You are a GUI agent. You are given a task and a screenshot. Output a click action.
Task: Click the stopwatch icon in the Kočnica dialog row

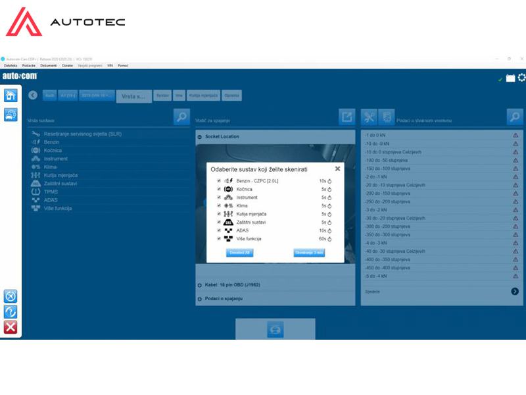coord(329,190)
